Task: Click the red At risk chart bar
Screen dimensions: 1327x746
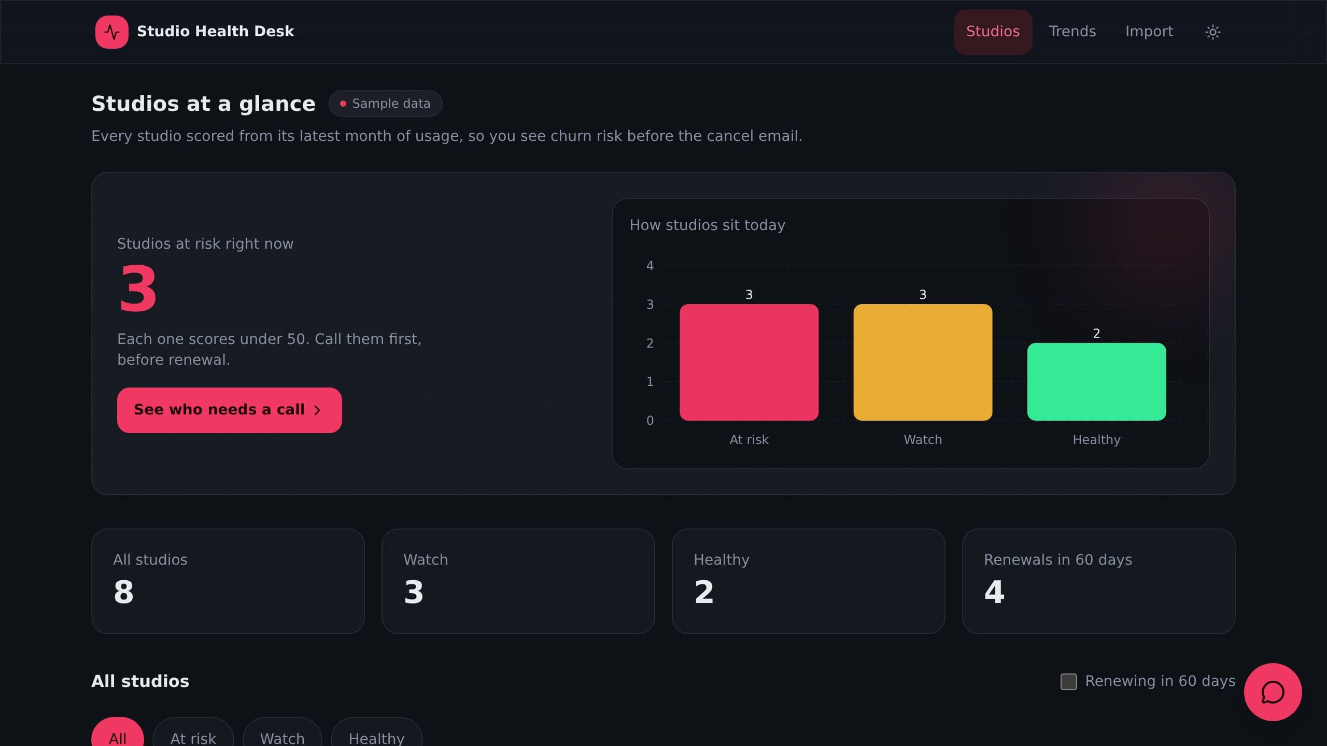Action: point(749,362)
